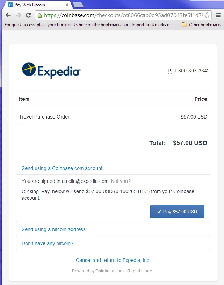Bookmark this page using the star icon

point(207,15)
